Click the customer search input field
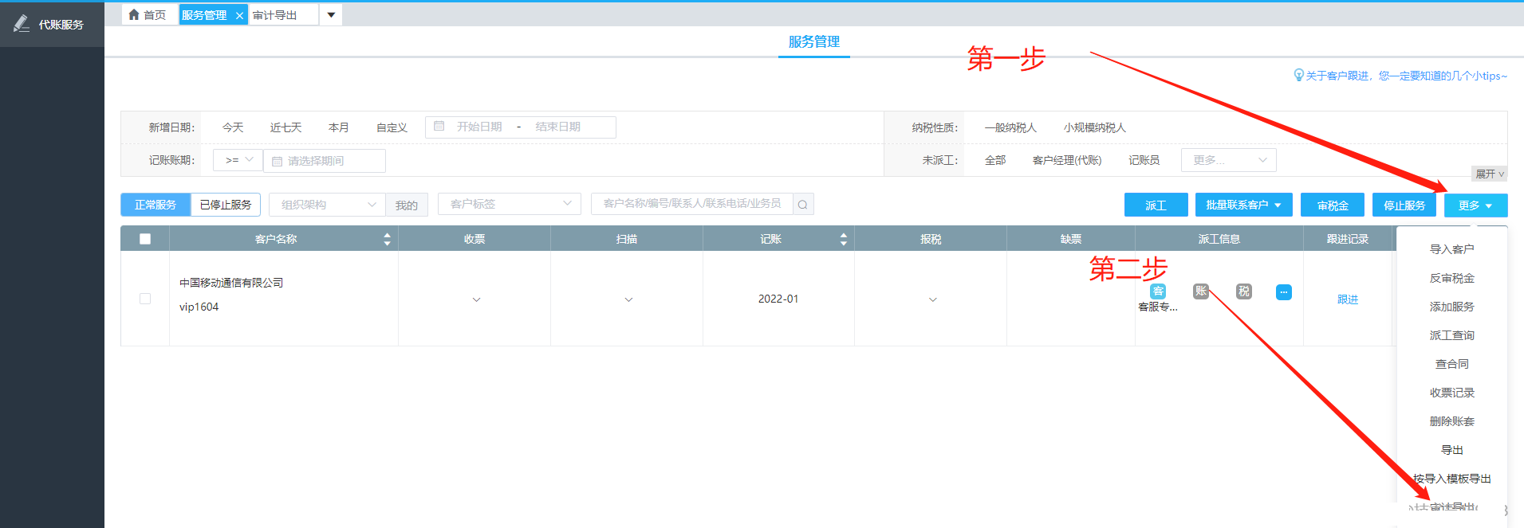This screenshot has width=1524, height=528. (x=691, y=204)
